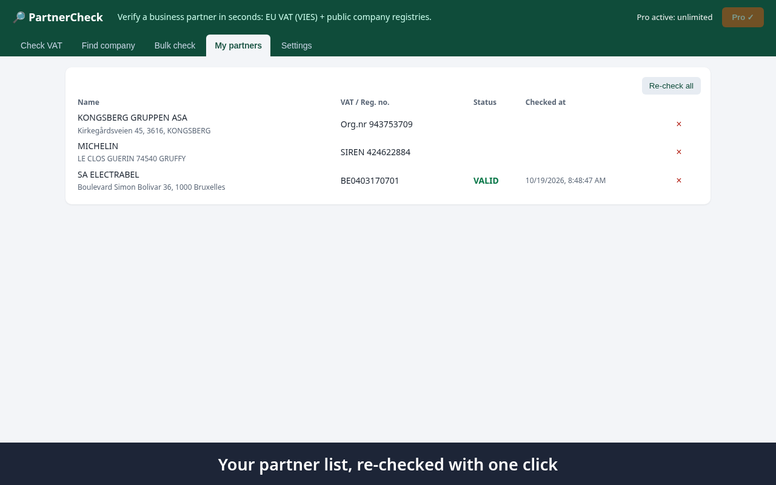Viewport: 776px width, 485px height.
Task: Click LE CLOS GUERIN 74540 GRUFFY address
Action: click(x=132, y=159)
